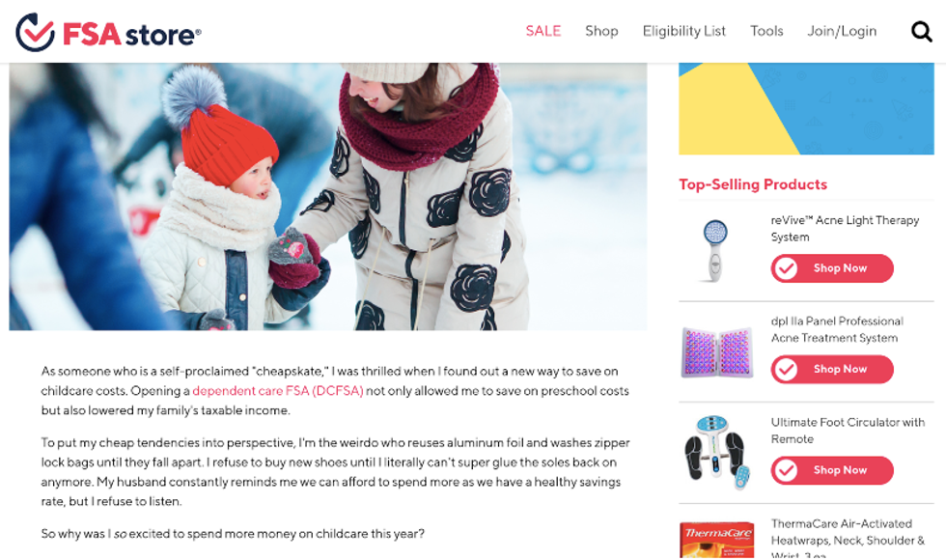Click the ice skating hero image
Image resolution: width=946 pixels, height=560 pixels.
point(327,196)
